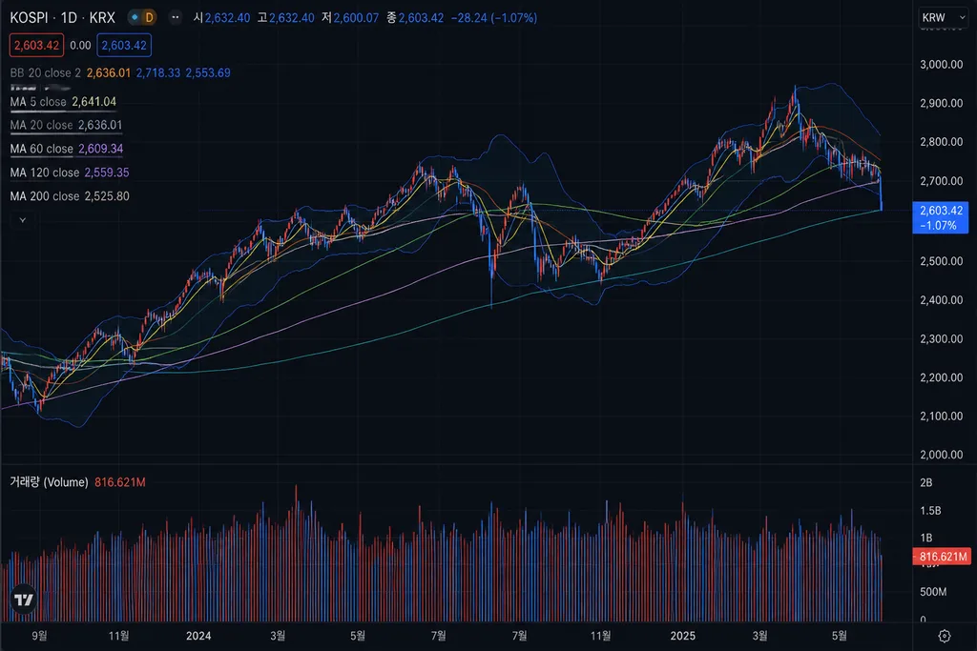
Task: Click the high value 고 2,632.40
Action: 286,18
